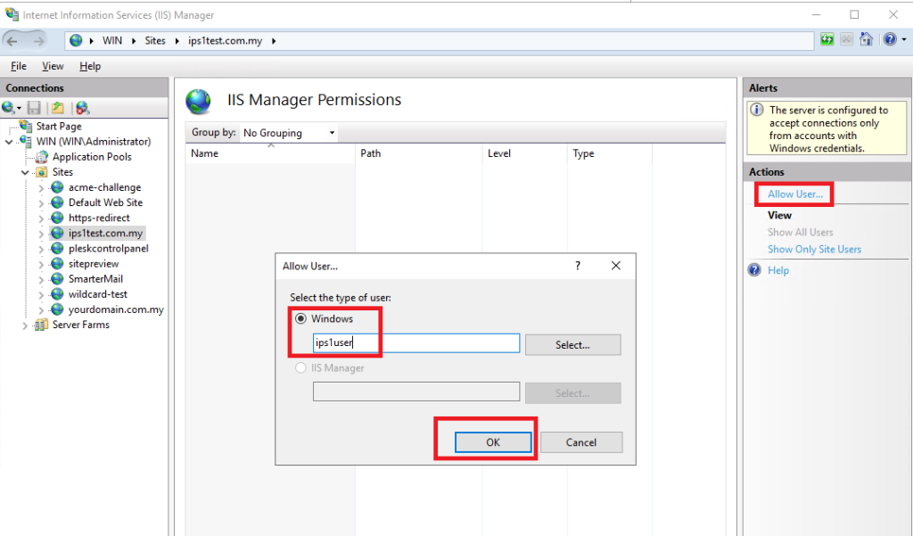Click the Save Connections disk icon

pos(34,107)
